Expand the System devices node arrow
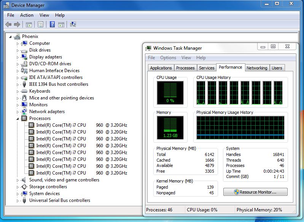Screen dimensions: 304x222 click(18, 194)
